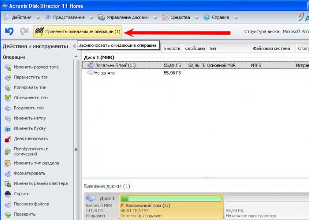Screen dimensions: 309x220
Task: Click the Деактивировать icon
Action: [8, 139]
